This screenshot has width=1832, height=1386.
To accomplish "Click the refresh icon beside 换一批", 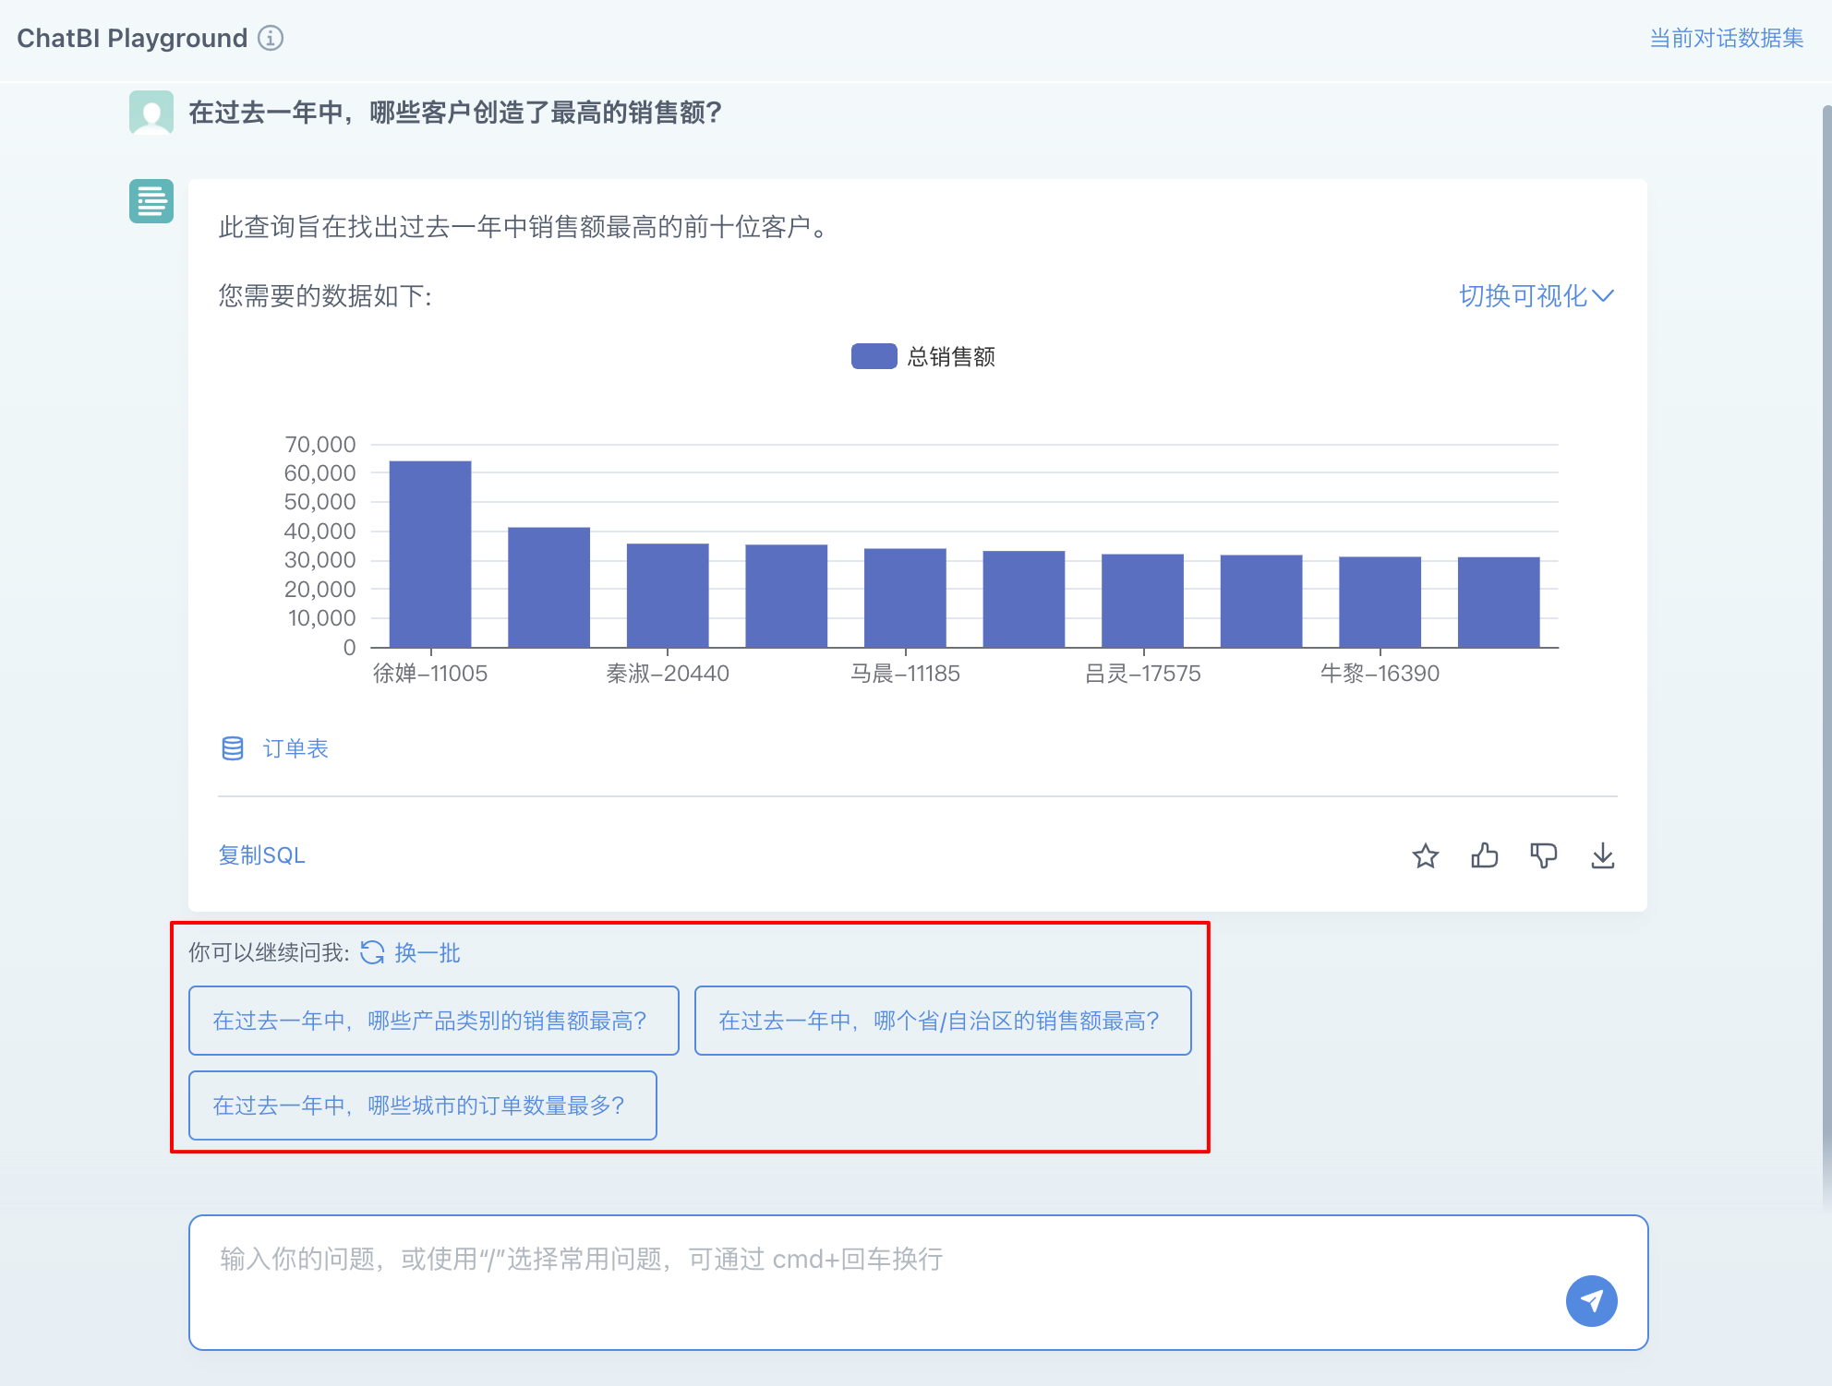I will point(372,952).
